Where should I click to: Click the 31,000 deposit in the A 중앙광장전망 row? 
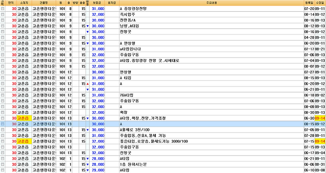coord(98,9)
